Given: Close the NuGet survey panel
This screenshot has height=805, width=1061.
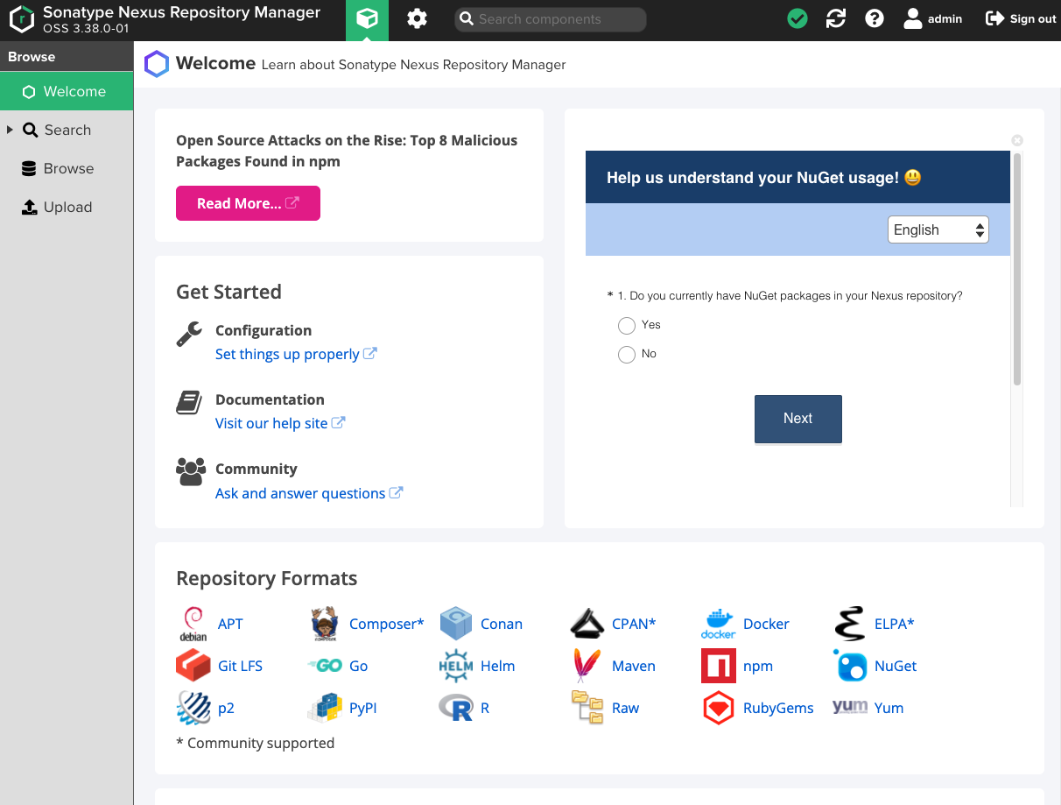Looking at the screenshot, I should pyautogui.click(x=1017, y=140).
